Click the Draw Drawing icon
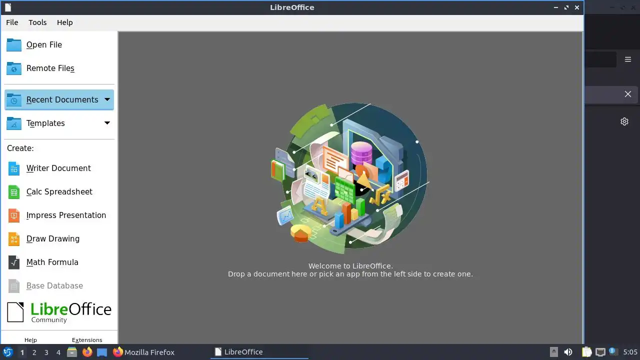 tap(14, 239)
